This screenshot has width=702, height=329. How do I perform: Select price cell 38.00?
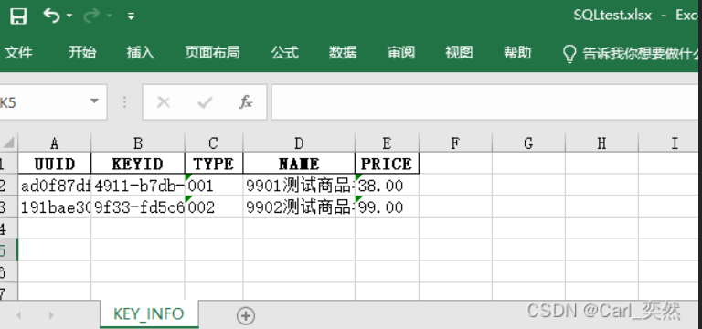coord(387,185)
